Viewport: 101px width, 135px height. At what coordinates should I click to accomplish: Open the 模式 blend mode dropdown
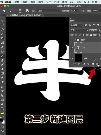point(48,11)
